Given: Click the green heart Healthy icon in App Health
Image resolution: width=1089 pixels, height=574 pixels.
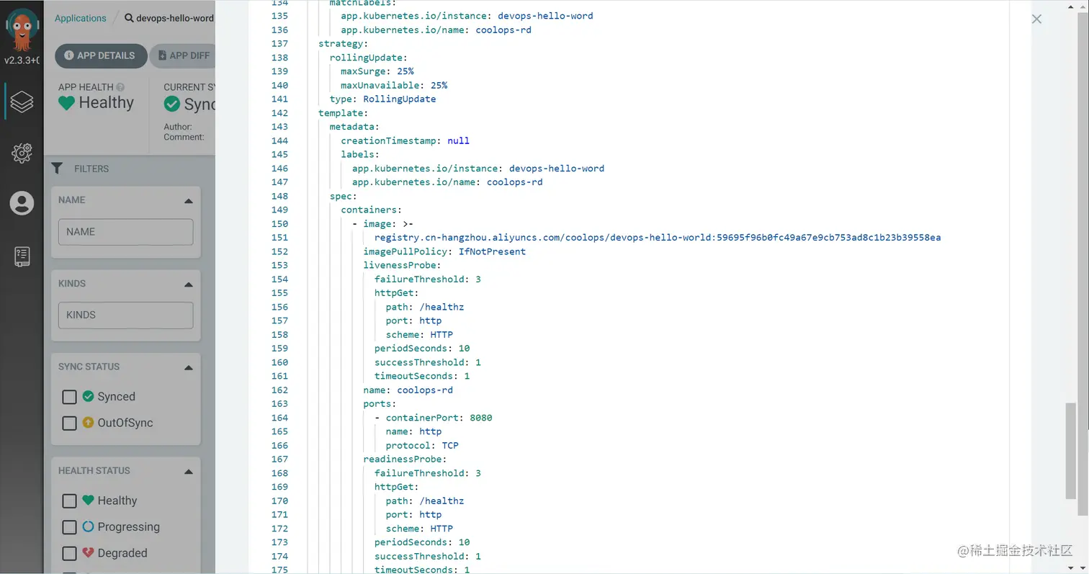Looking at the screenshot, I should 66,103.
